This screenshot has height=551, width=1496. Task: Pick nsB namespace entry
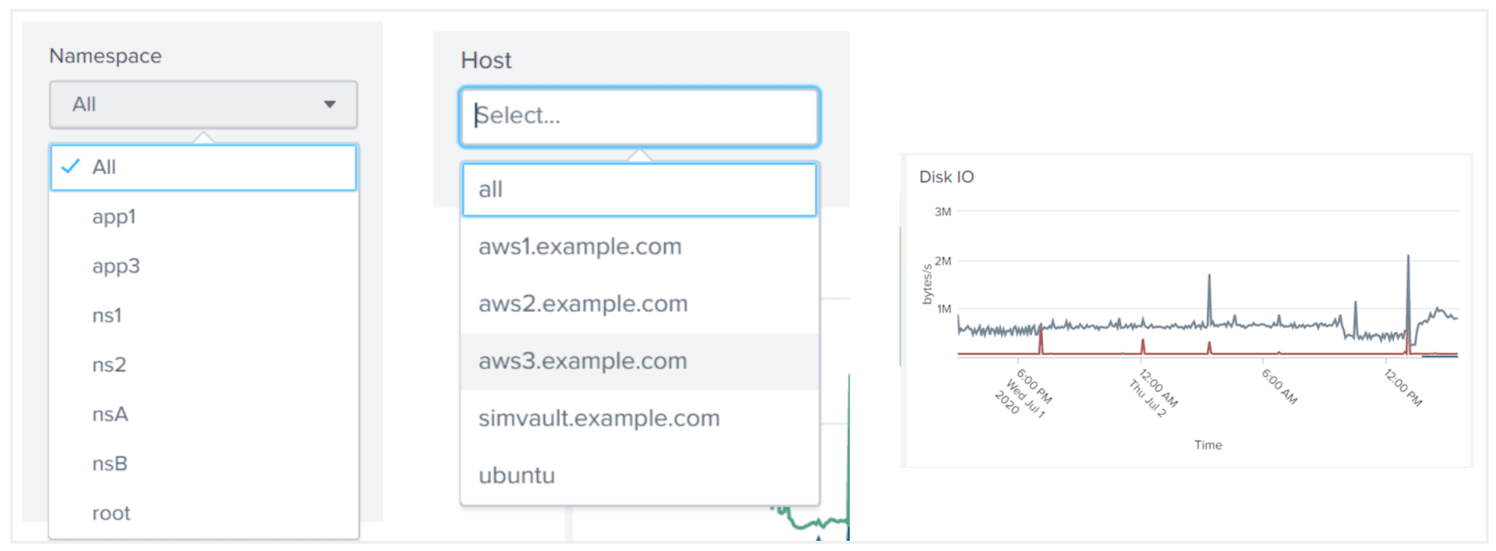[110, 464]
